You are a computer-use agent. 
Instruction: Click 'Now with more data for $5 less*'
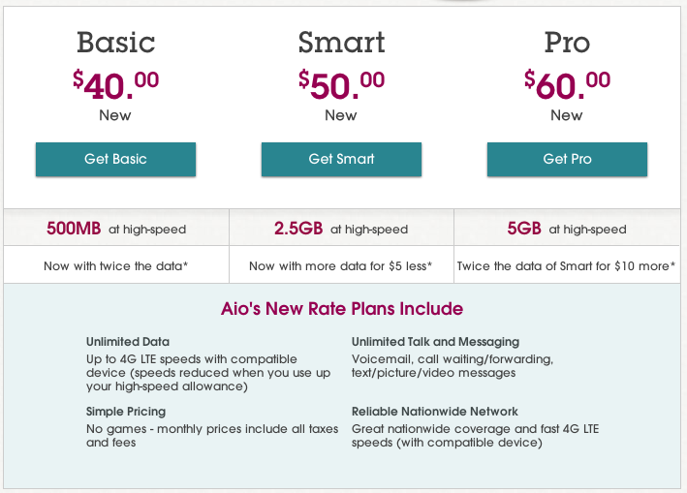pos(341,265)
